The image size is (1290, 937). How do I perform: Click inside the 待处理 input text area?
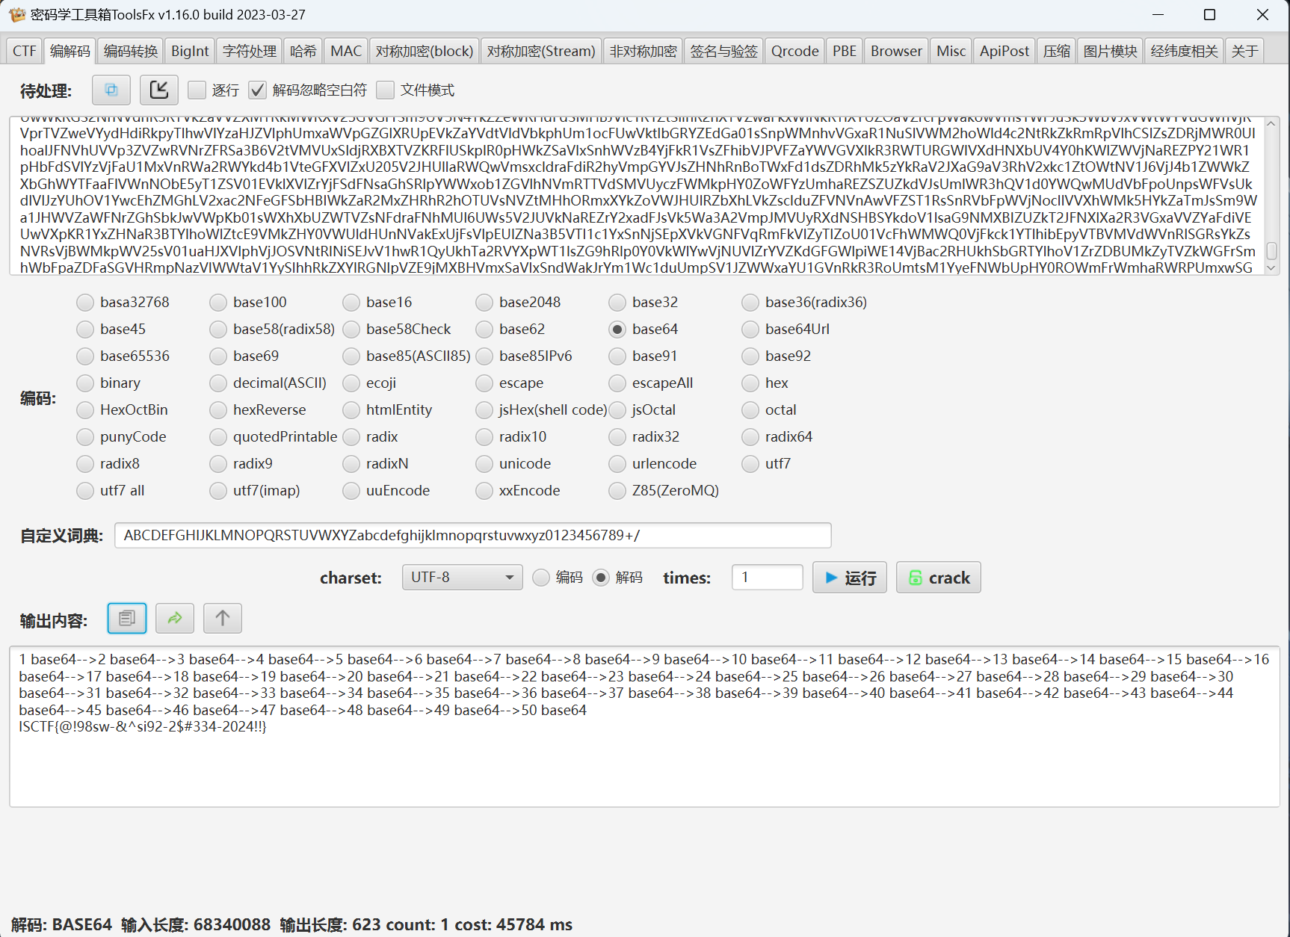coord(637,196)
